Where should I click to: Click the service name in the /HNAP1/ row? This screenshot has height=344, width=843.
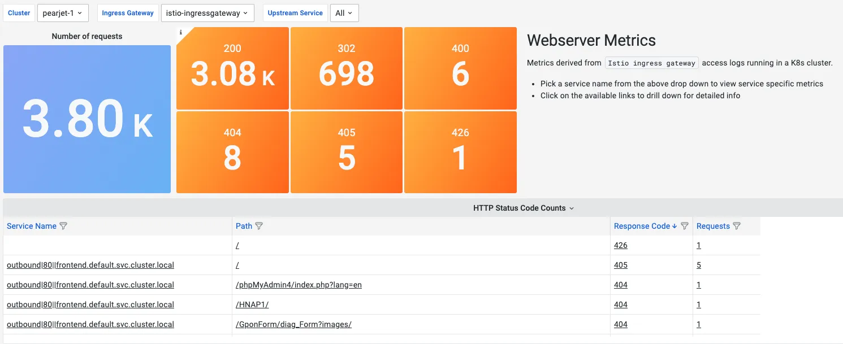[90, 304]
